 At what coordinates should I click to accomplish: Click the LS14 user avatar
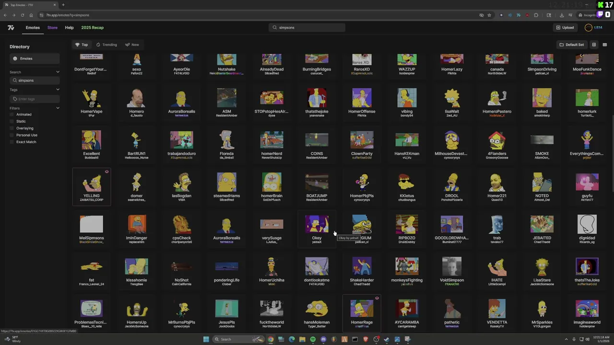coord(588,28)
